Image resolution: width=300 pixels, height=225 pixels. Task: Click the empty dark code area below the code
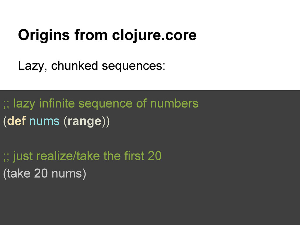150,203
